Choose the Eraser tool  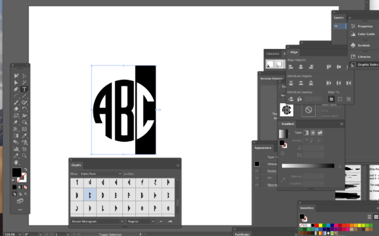pos(16,109)
